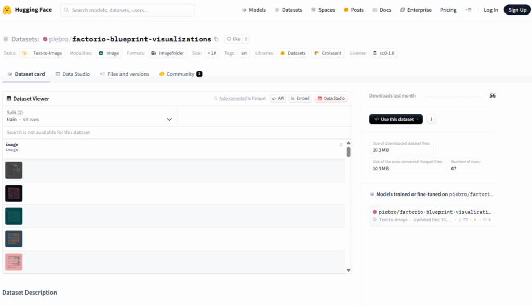Click the Auto-converted link

click(x=233, y=98)
